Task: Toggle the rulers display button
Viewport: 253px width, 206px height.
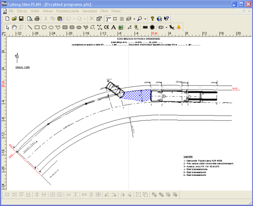Action: tap(108, 19)
